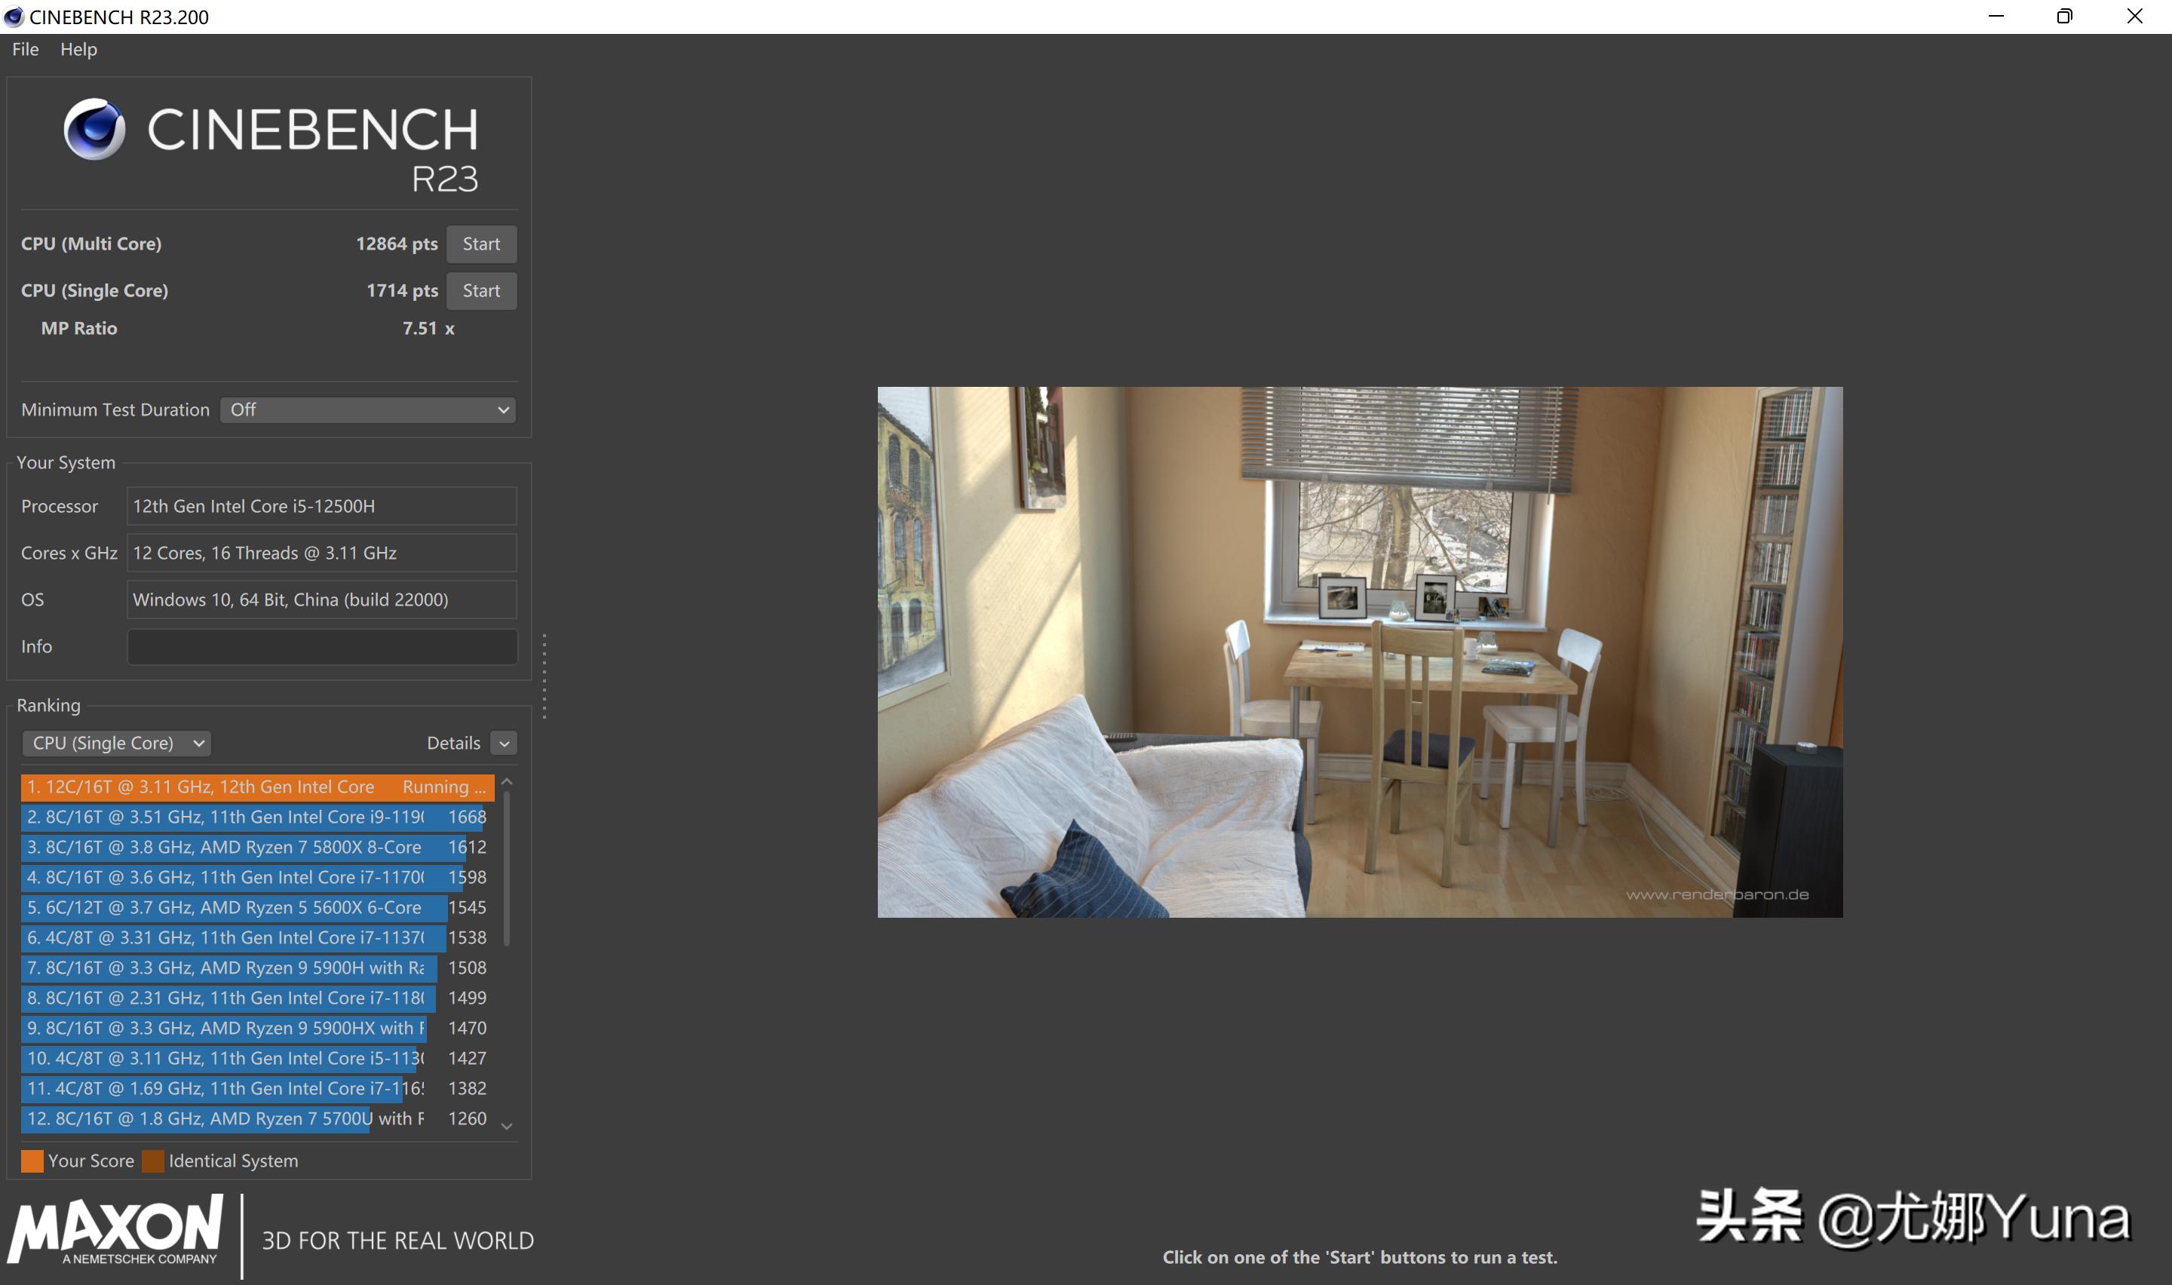Start the CPU (Single Core) test
This screenshot has width=2172, height=1285.
pos(481,290)
